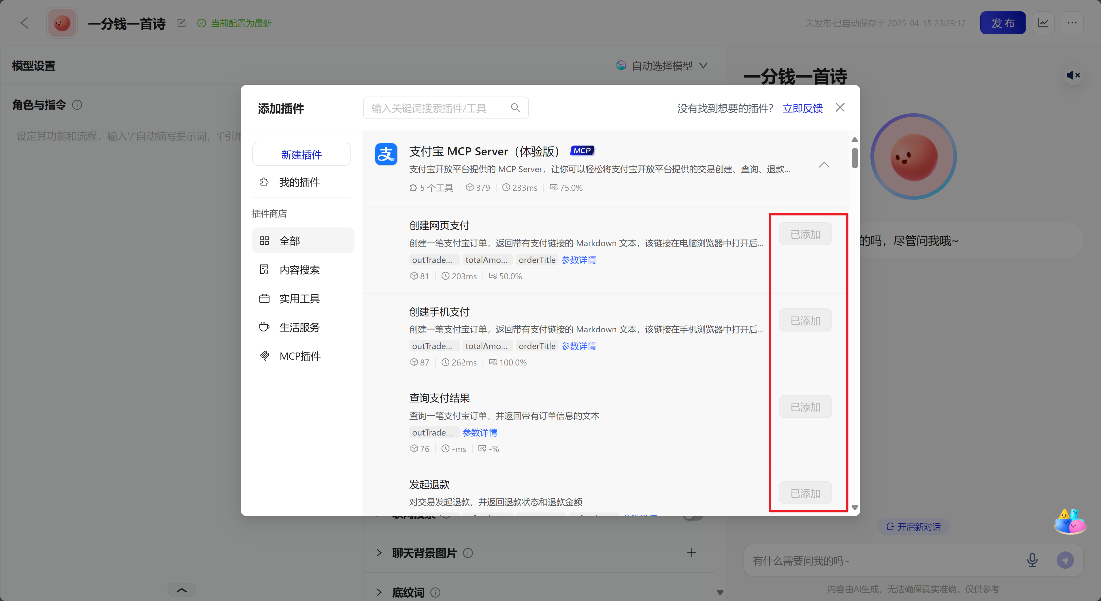Select the 内容搜索 category
Image resolution: width=1101 pixels, height=601 pixels.
[299, 270]
